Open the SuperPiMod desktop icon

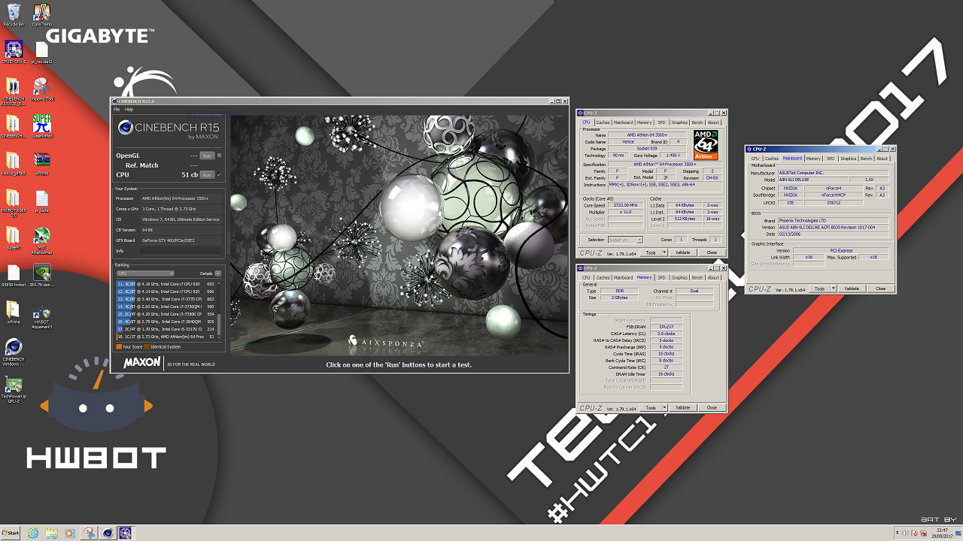[x=41, y=125]
